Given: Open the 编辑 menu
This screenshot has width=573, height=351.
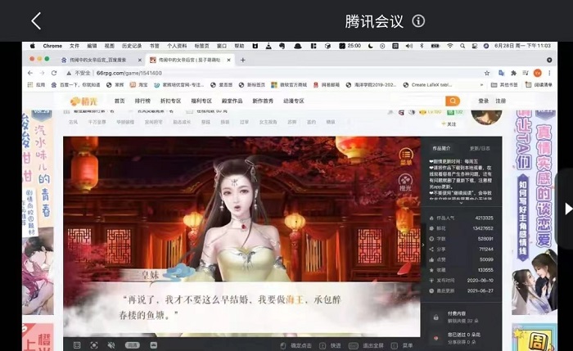Looking at the screenshot, I should coord(92,46).
